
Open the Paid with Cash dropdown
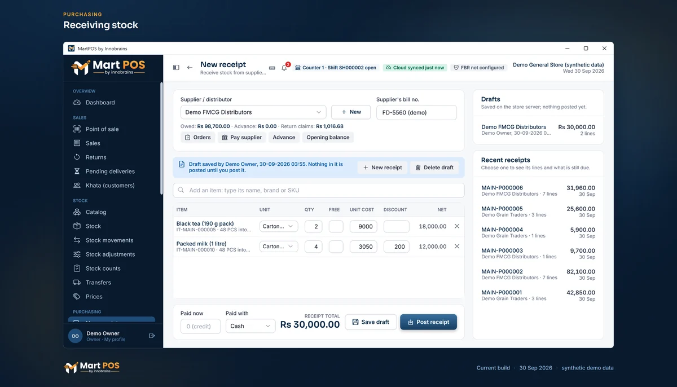click(x=250, y=326)
